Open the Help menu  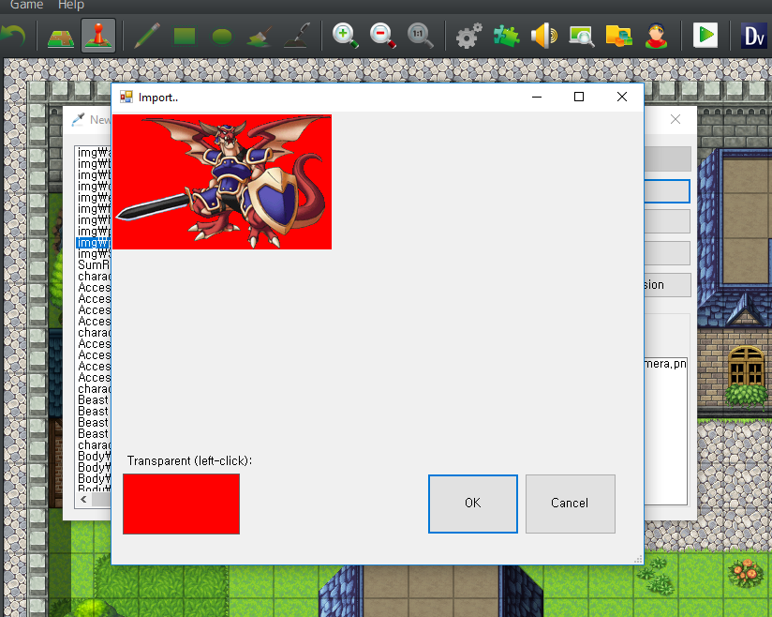coord(71,5)
